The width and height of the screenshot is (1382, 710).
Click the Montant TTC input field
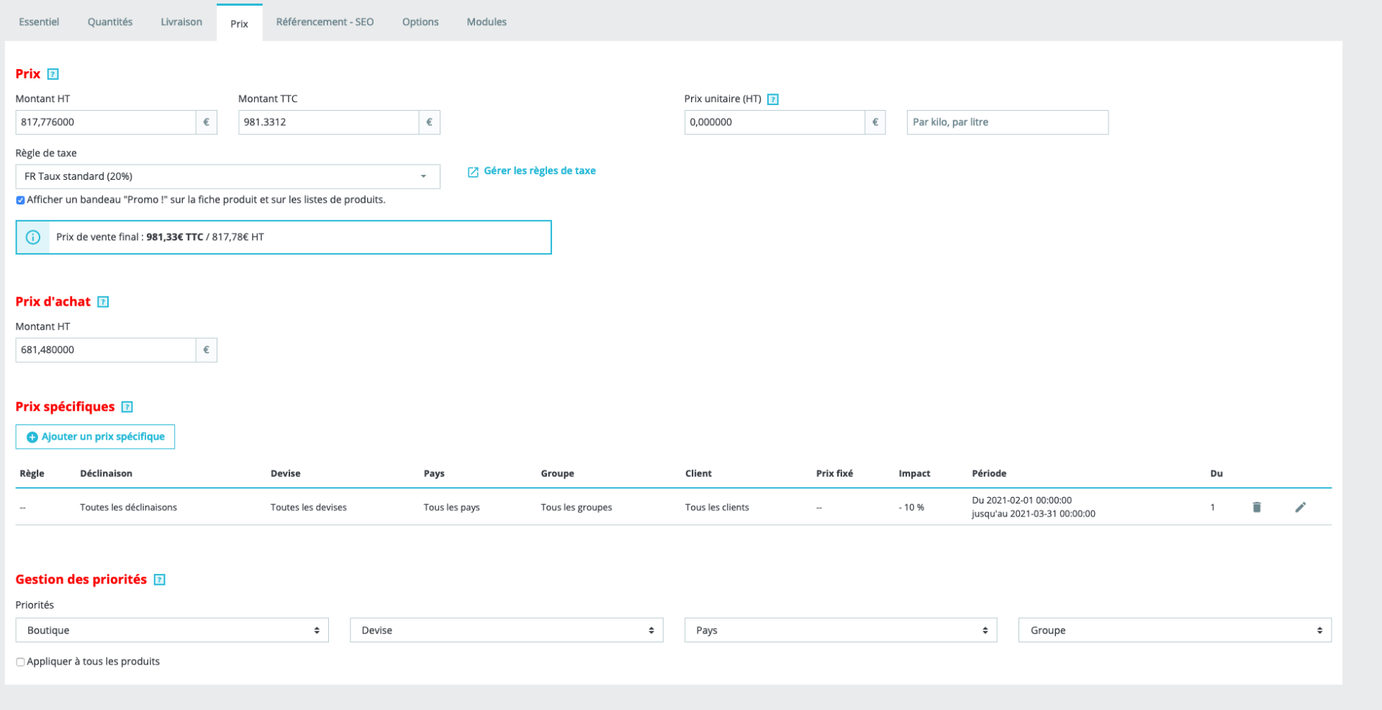point(329,122)
